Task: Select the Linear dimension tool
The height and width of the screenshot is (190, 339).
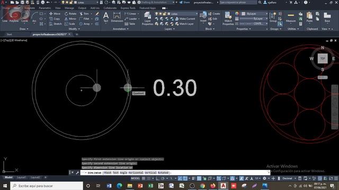Action: 131,14
